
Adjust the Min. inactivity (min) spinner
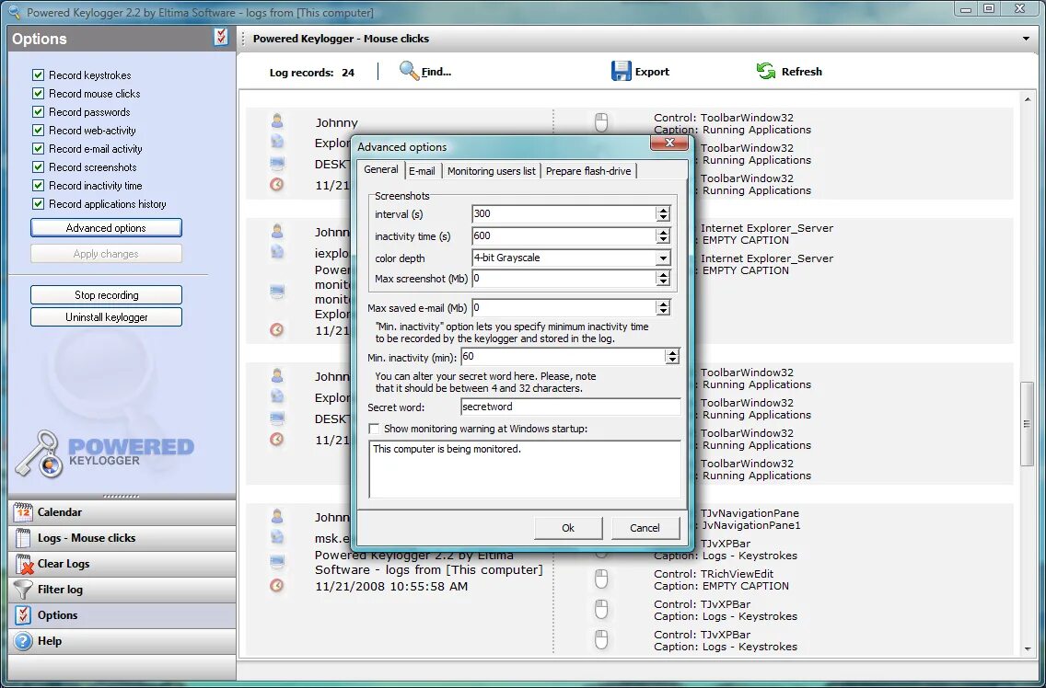672,357
